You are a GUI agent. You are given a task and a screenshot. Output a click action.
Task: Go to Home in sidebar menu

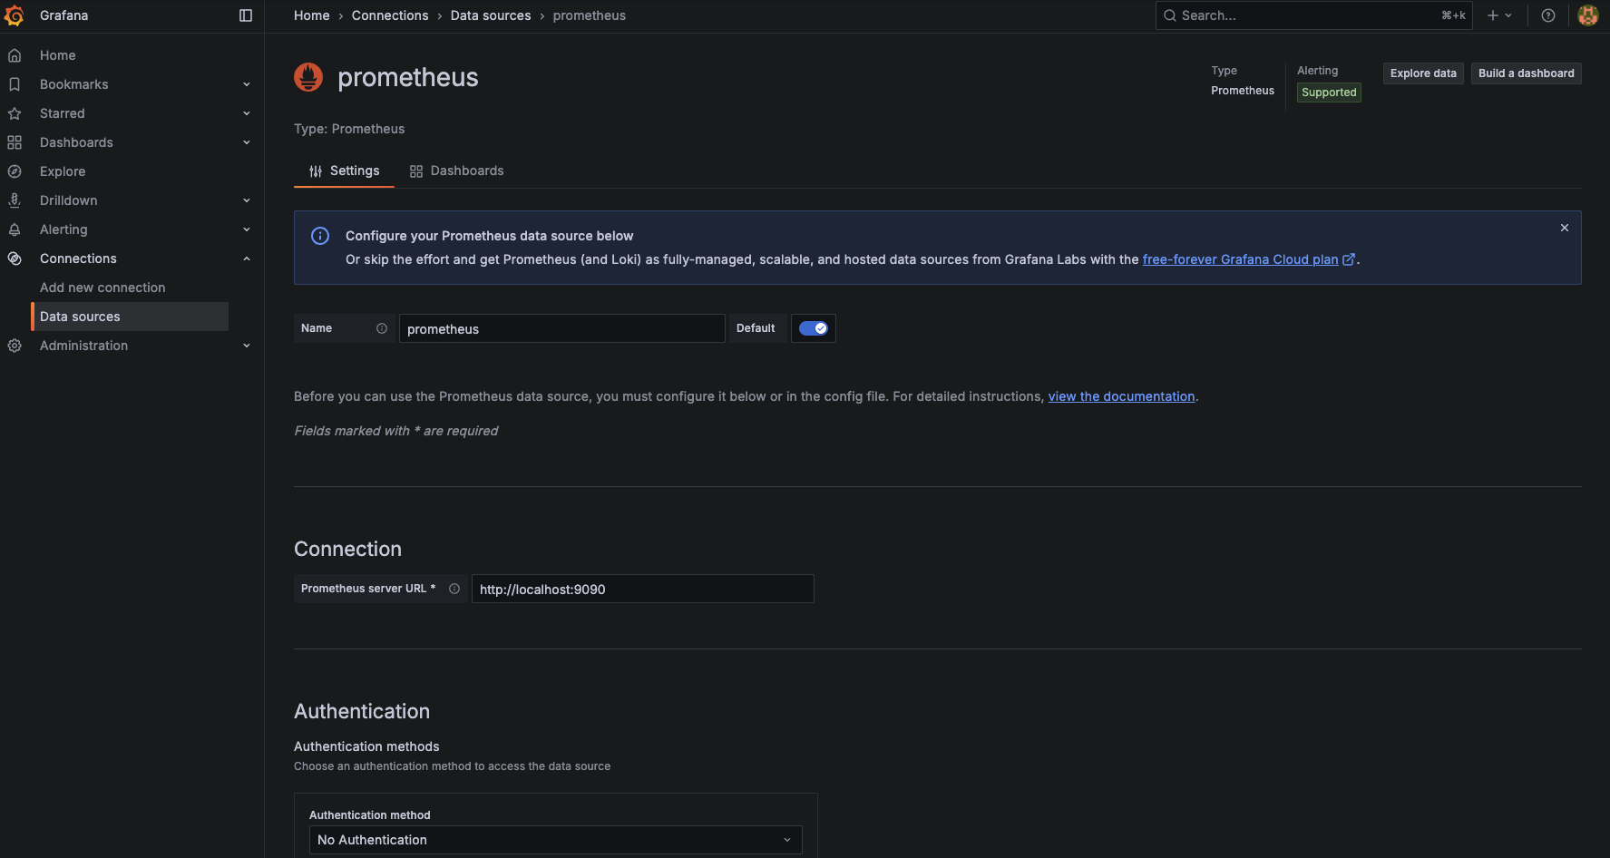tap(58, 55)
